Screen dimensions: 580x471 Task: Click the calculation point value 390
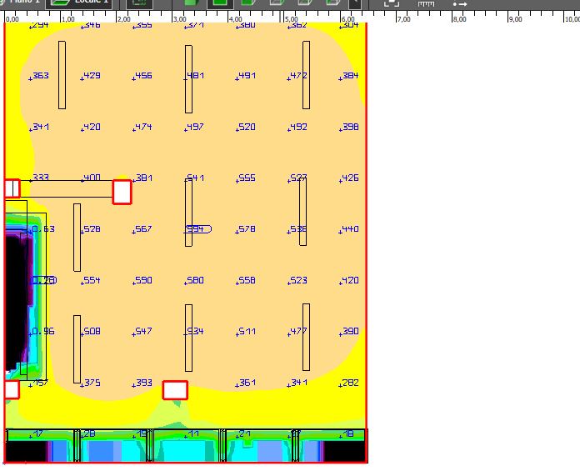tap(350, 331)
